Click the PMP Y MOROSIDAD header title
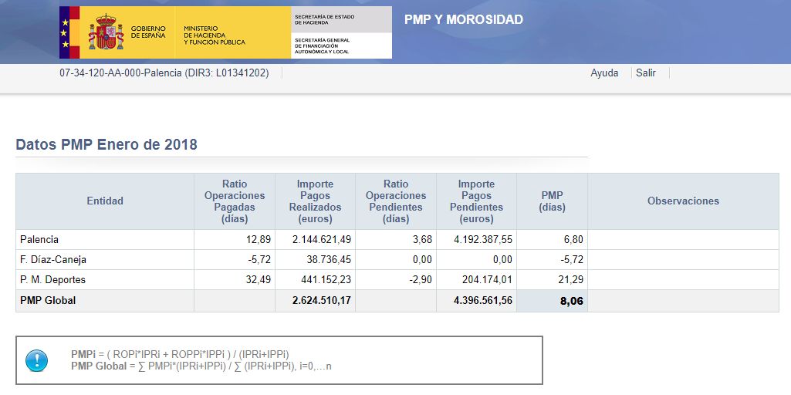 point(463,19)
